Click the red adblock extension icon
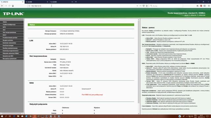This screenshot has height=118, width=211. [201, 6]
